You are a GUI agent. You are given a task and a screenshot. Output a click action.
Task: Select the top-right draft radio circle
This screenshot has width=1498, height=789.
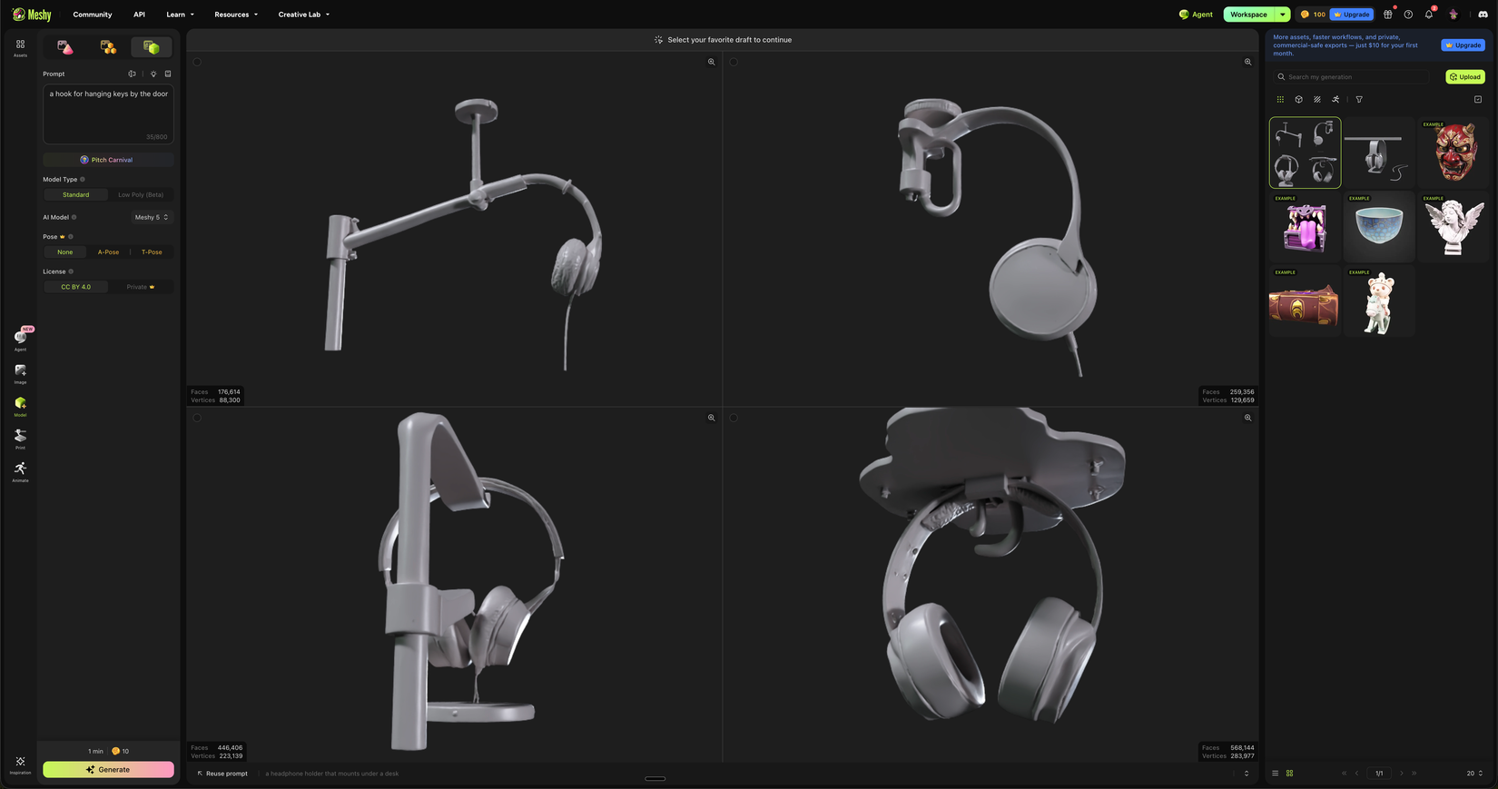point(734,62)
